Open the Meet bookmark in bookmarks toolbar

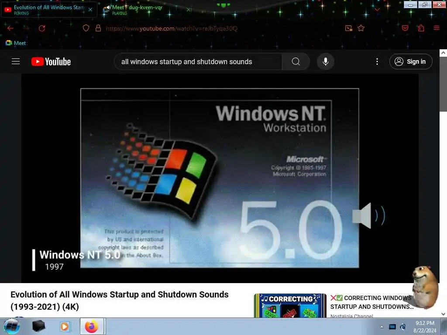point(16,43)
